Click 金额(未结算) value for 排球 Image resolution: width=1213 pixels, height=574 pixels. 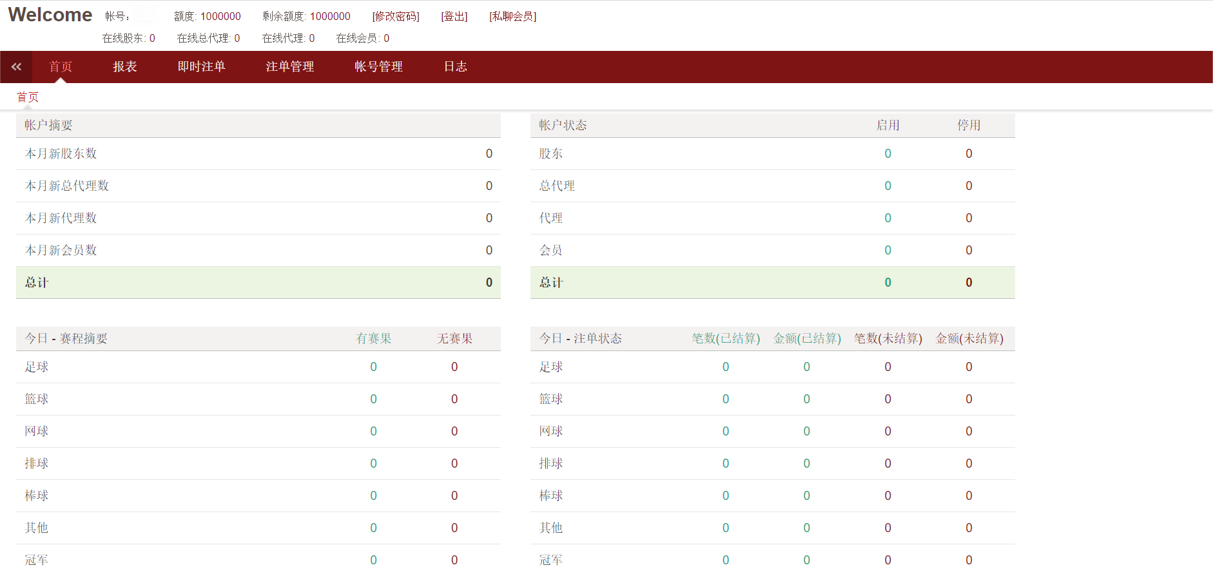(x=969, y=464)
